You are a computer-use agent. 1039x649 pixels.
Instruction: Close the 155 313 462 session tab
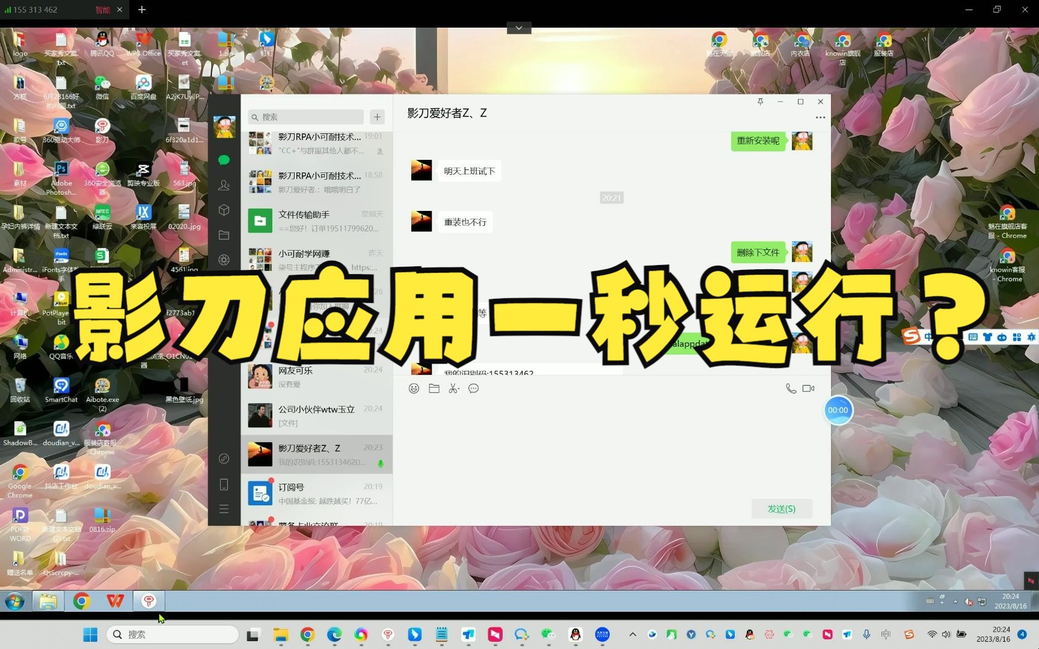click(x=119, y=10)
